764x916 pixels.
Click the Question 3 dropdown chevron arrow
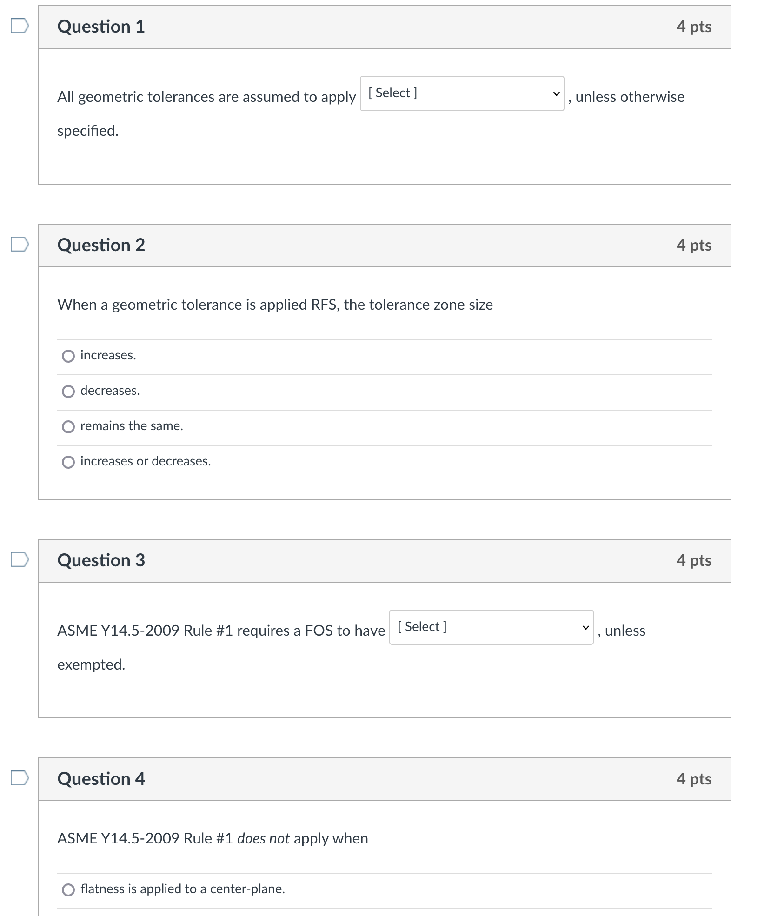click(x=585, y=627)
